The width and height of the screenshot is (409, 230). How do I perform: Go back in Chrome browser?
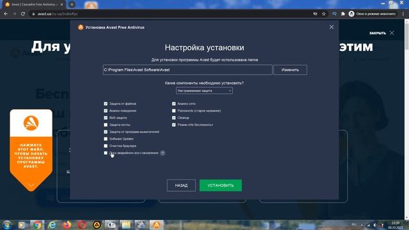tap(6, 14)
